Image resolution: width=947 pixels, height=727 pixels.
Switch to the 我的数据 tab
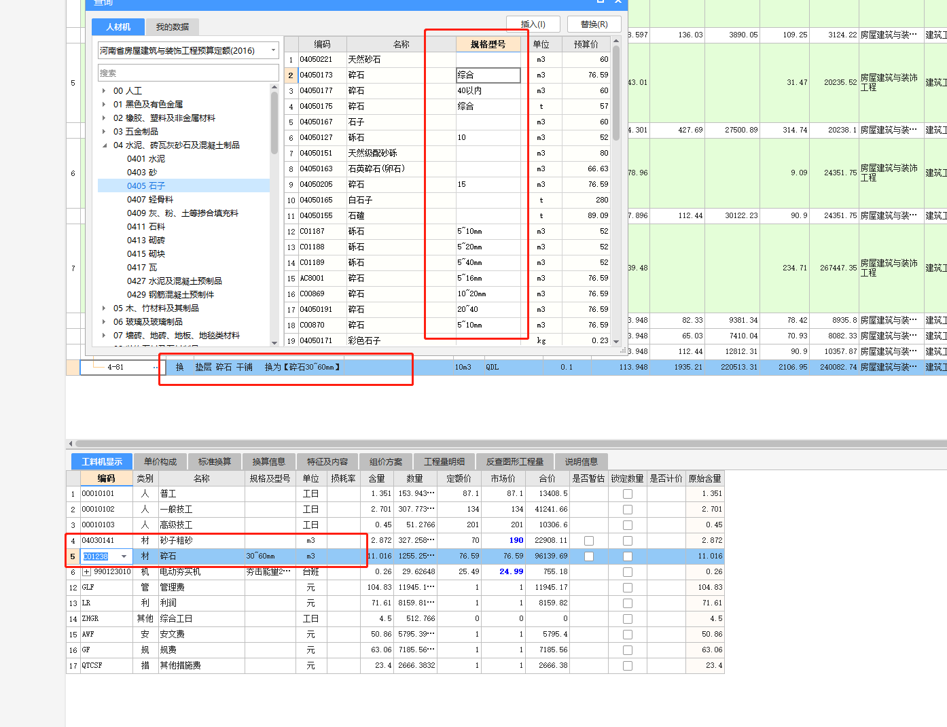click(172, 27)
